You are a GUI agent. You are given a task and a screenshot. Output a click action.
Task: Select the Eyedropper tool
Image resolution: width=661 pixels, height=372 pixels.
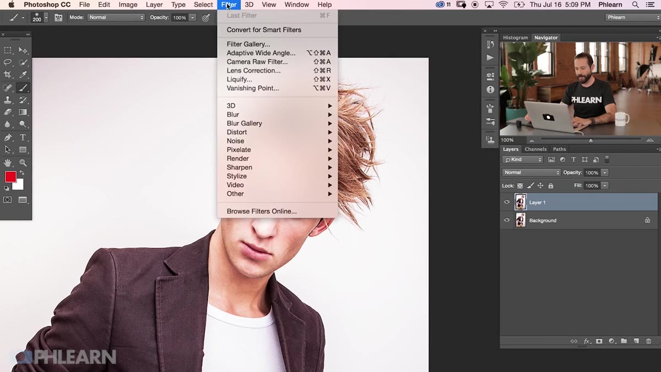[x=23, y=75]
